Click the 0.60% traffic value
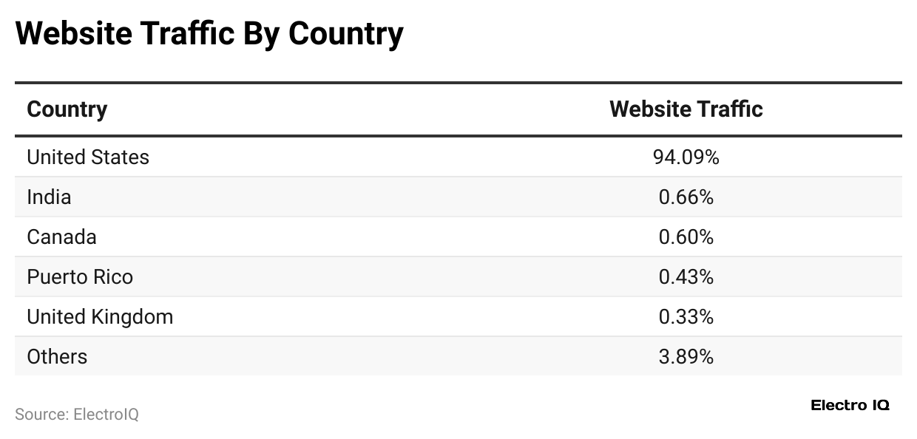The width and height of the screenshot is (917, 439). click(x=686, y=237)
